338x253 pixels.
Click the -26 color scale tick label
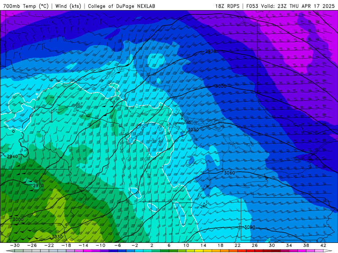[32, 245]
